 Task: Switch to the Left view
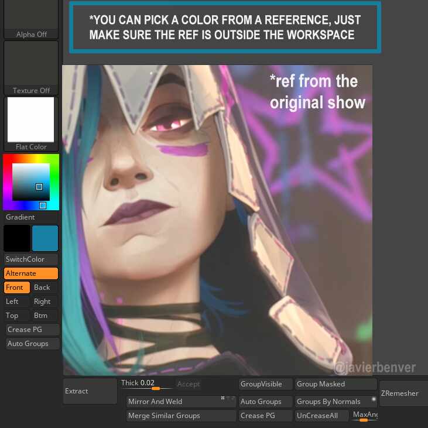pos(17,302)
